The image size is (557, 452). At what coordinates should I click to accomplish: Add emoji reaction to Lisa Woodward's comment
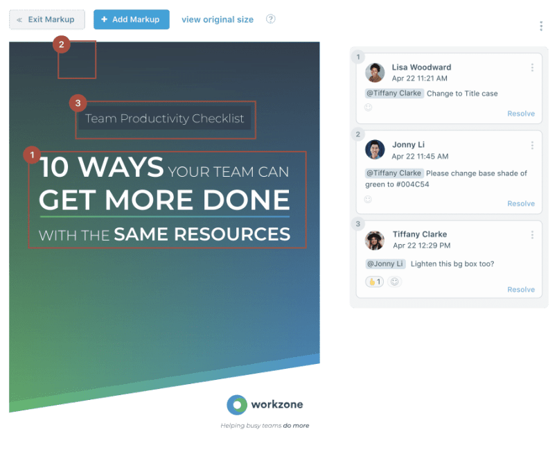tap(369, 107)
